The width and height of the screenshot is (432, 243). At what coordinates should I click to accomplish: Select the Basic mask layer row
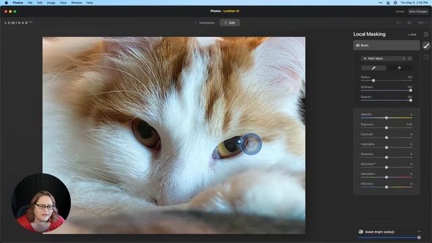click(386, 45)
